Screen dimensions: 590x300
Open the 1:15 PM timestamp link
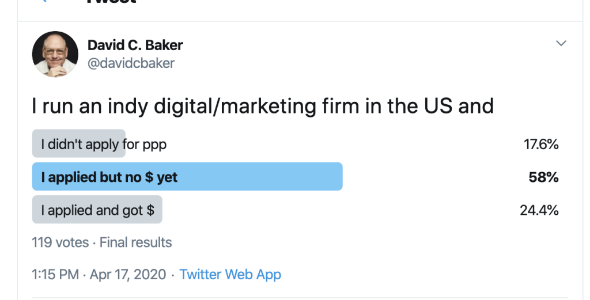(x=55, y=275)
